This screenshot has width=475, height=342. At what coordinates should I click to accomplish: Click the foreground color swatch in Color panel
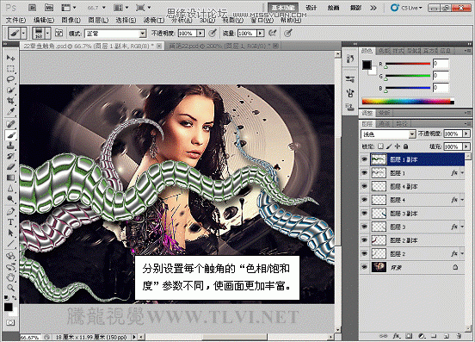tap(367, 65)
